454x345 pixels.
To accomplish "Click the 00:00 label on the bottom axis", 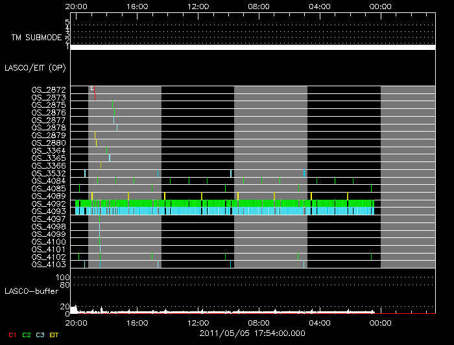I will pos(381,323).
